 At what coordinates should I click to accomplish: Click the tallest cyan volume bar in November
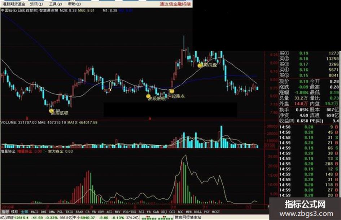222,137
